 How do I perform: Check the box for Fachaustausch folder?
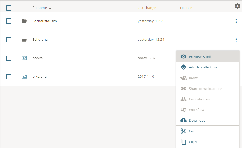[9, 21]
